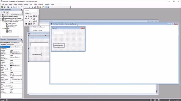Screen dimensions: 181x101
Task: Toggle the Toolbox visibility toolbar button
Action: click(x=45, y=7)
